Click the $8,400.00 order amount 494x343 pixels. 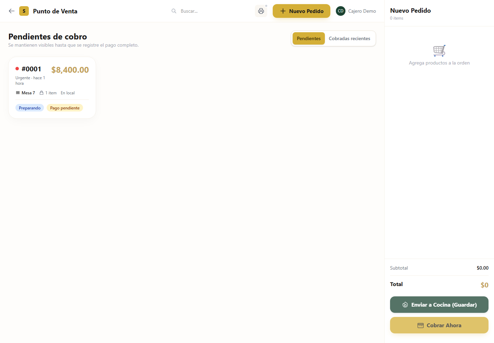pos(70,70)
